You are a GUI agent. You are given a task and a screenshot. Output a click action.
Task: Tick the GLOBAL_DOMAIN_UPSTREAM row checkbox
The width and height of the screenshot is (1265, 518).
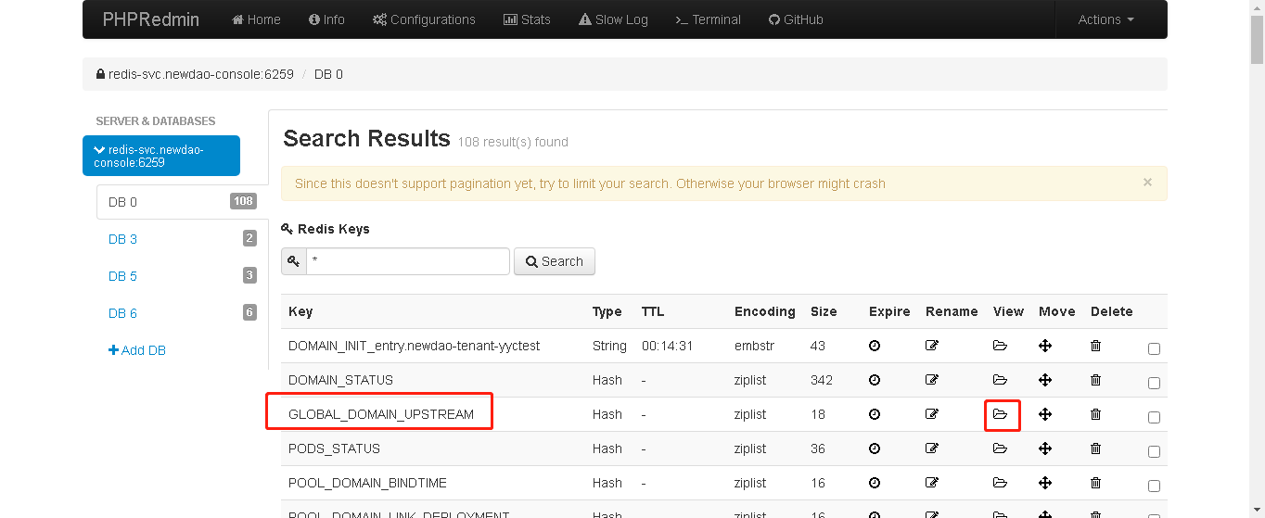[1154, 418]
